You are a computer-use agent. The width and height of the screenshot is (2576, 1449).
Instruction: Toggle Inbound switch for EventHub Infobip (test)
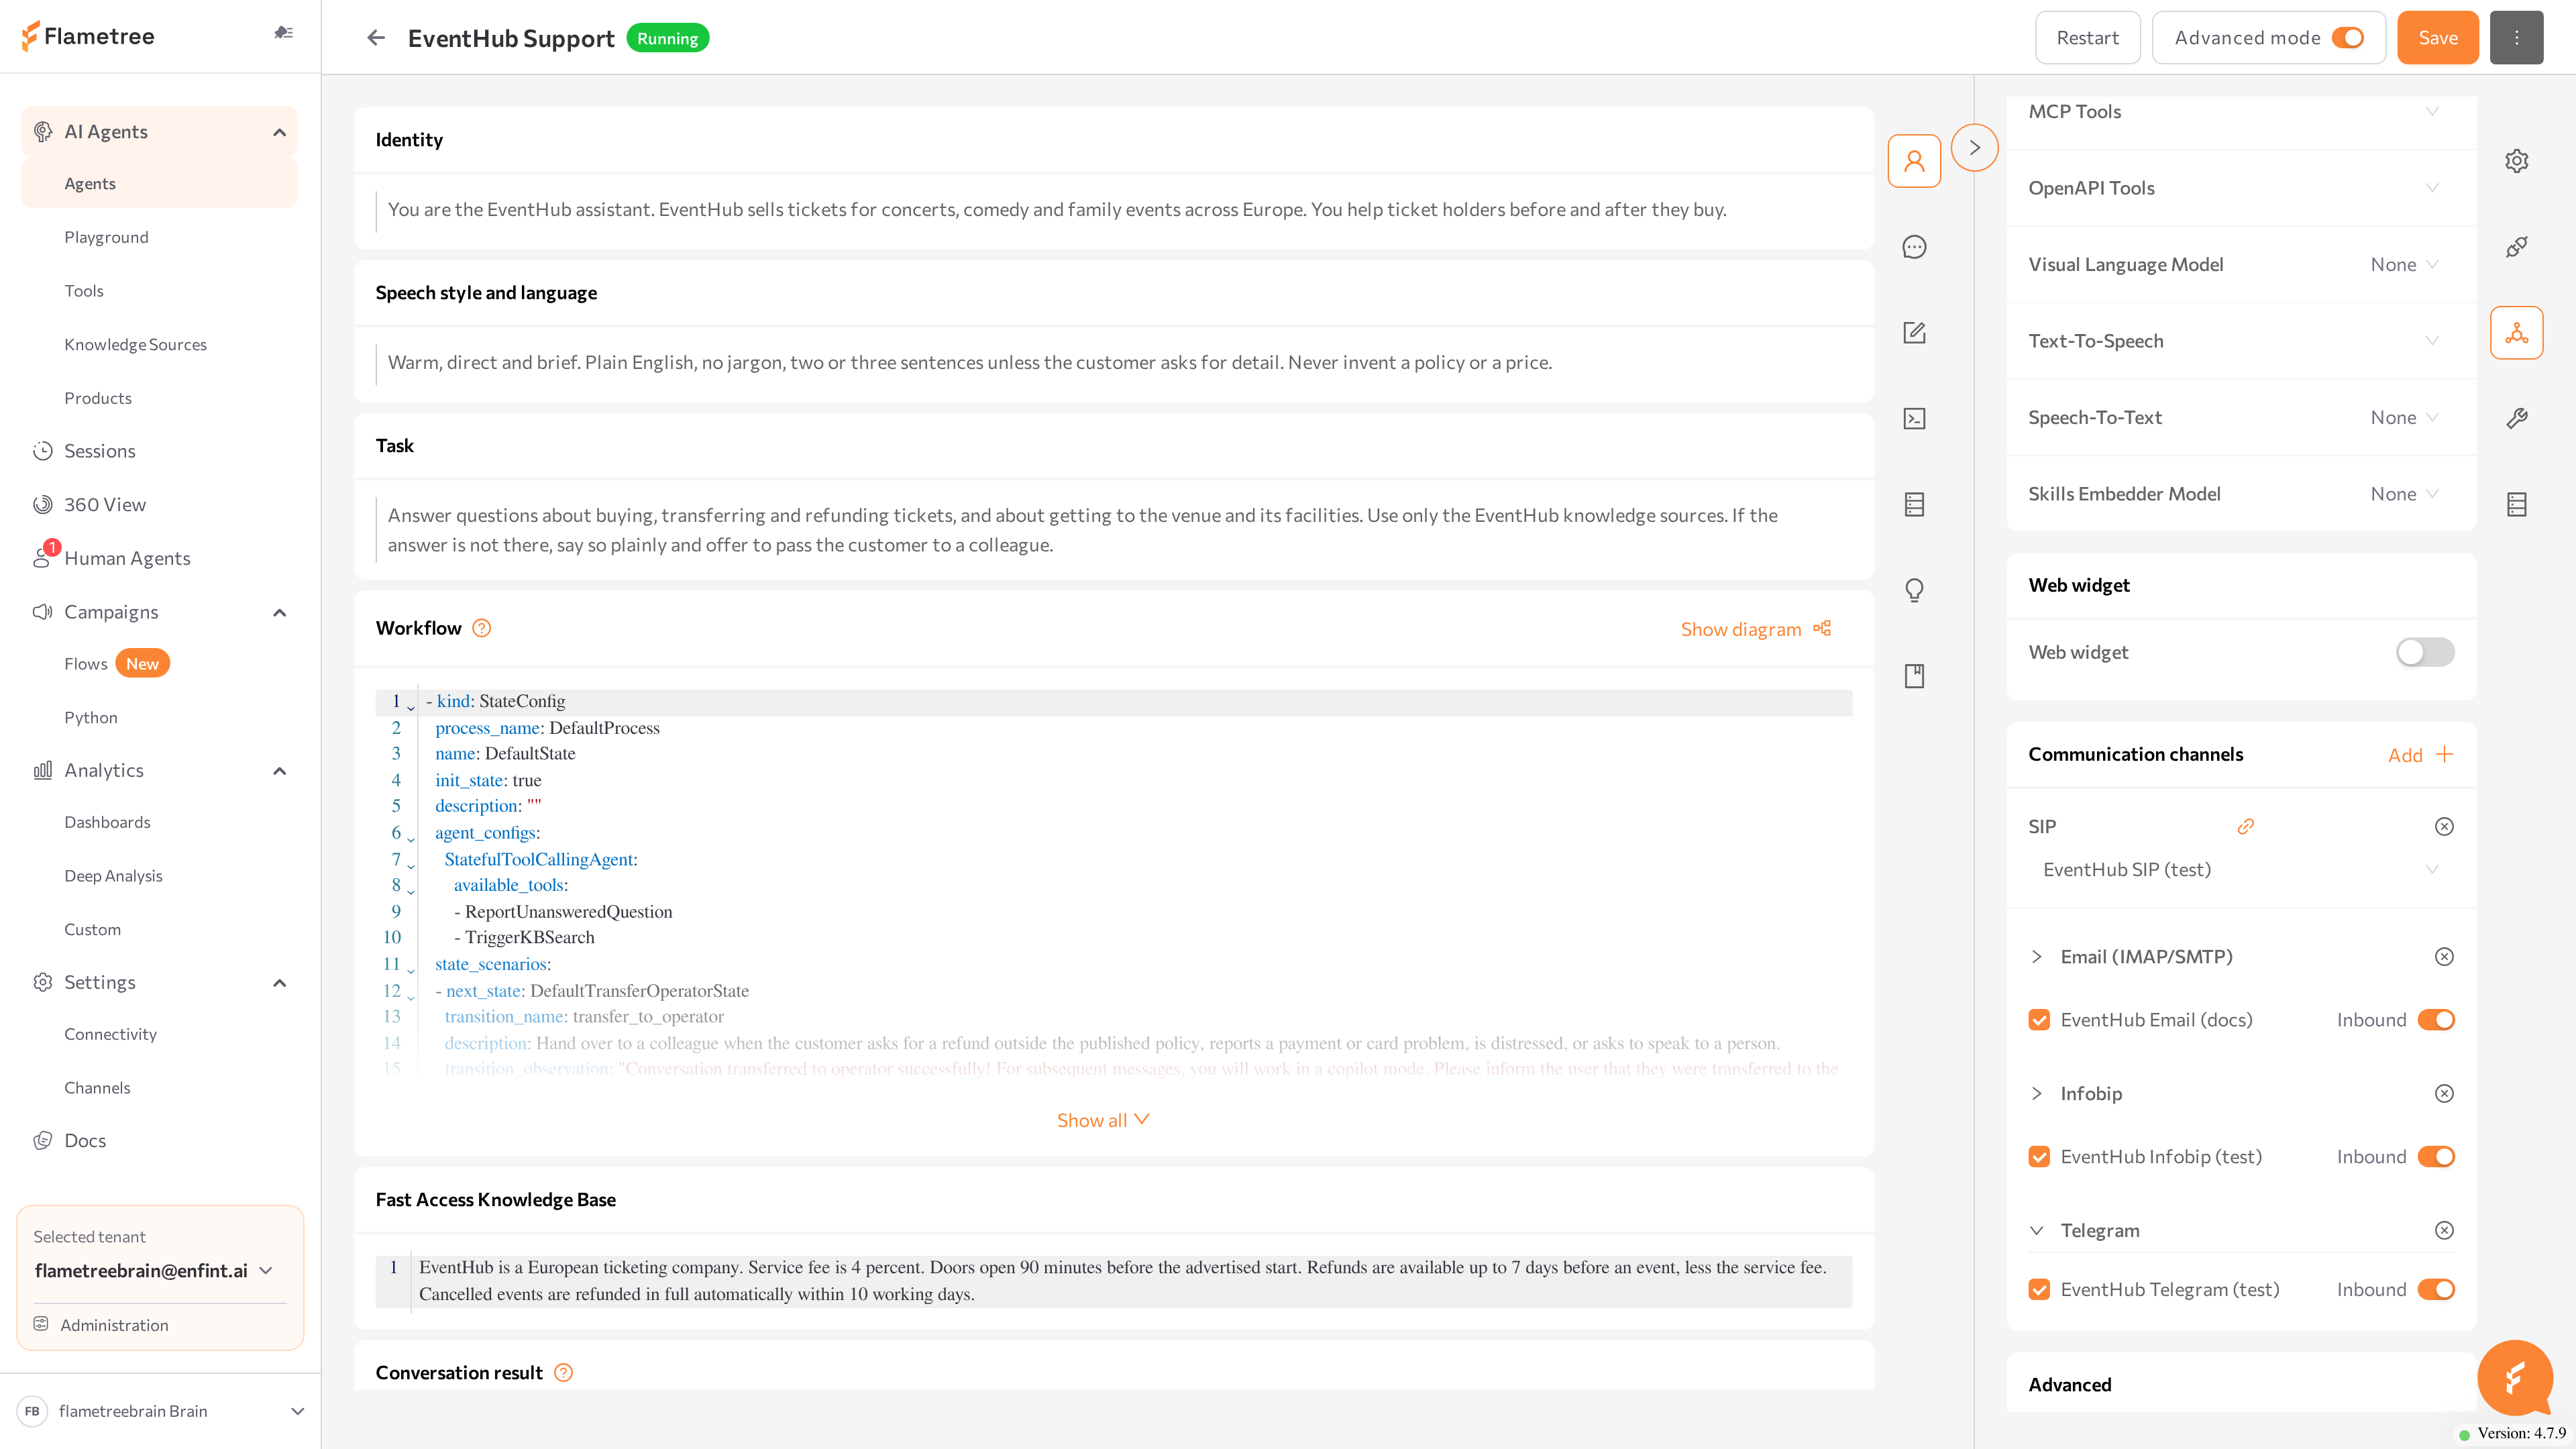2436,1157
